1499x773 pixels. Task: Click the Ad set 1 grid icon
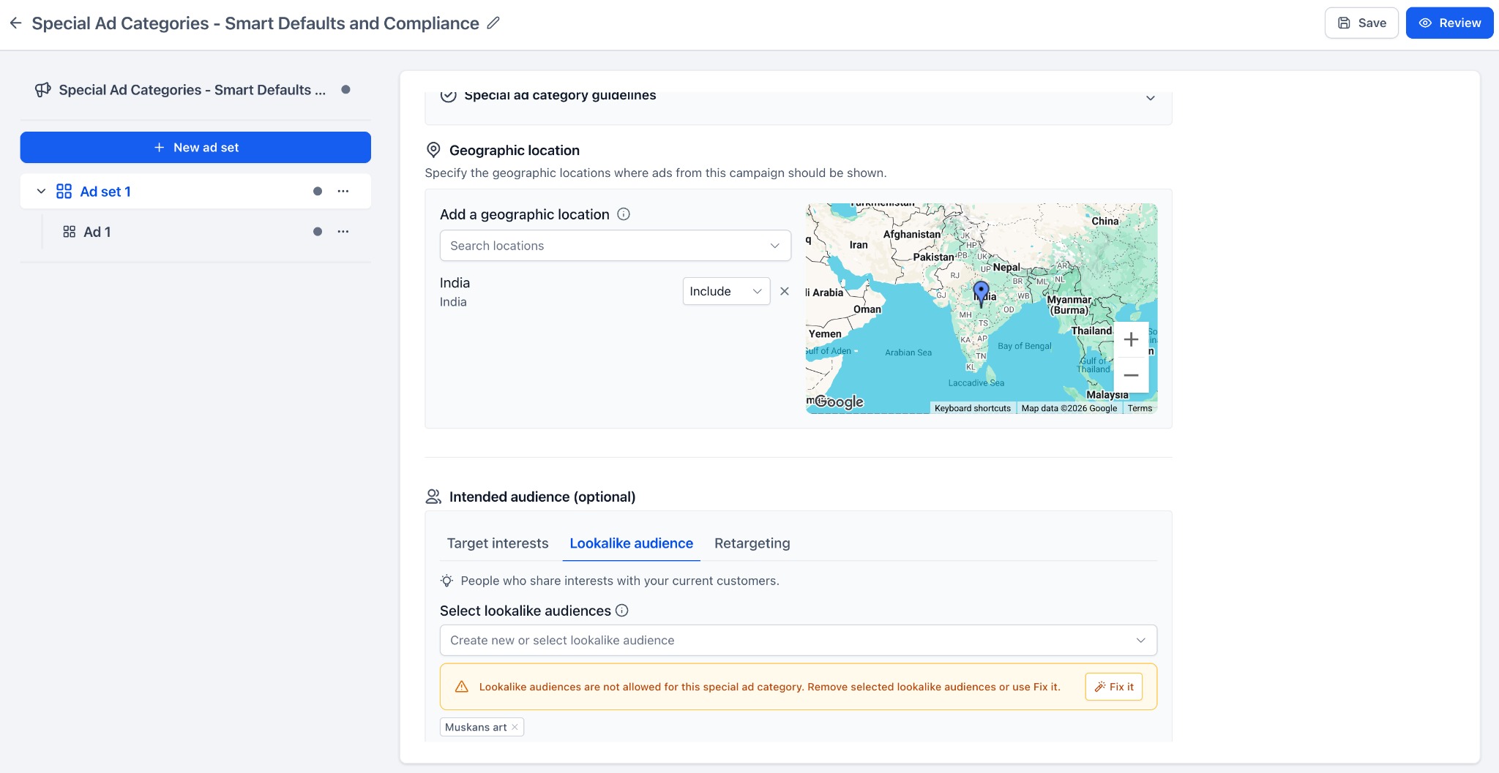click(x=64, y=191)
